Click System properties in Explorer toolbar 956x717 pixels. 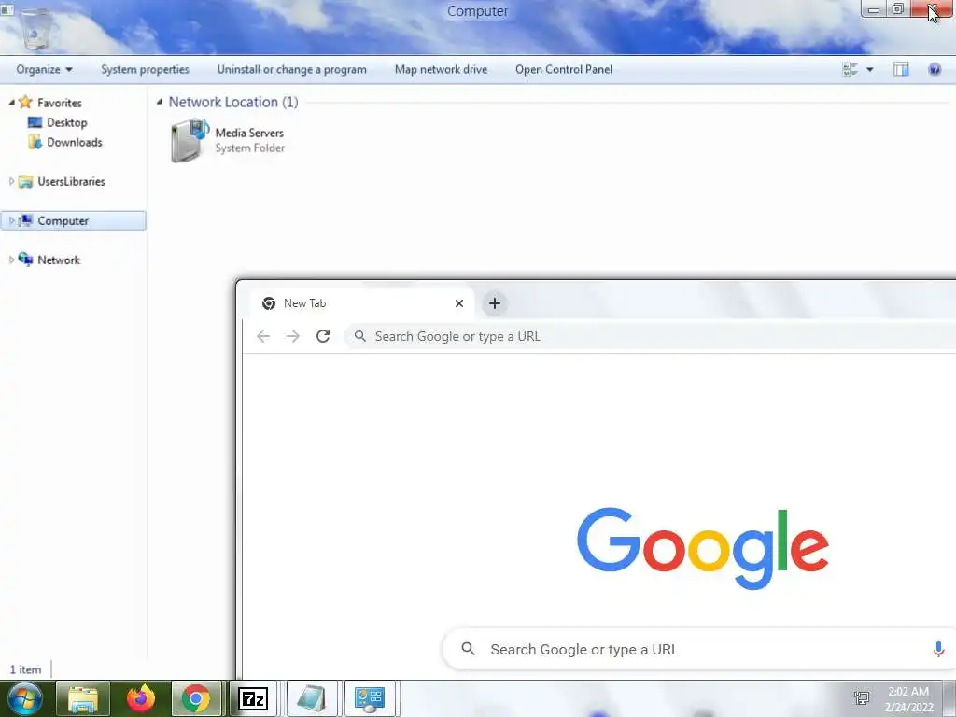point(145,69)
